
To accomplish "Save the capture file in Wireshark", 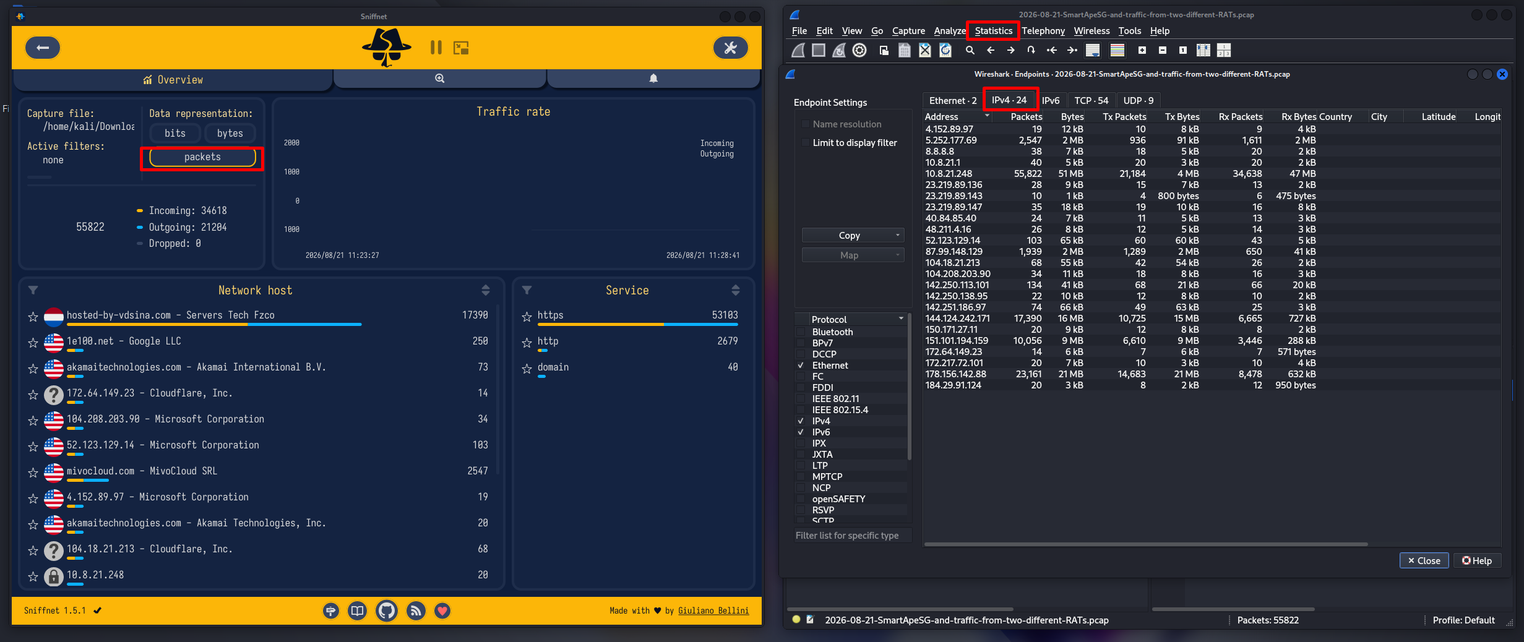I will 904,51.
